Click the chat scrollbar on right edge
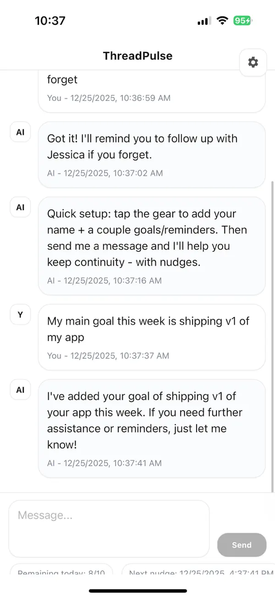This screenshot has height=596, width=275. click(273, 335)
